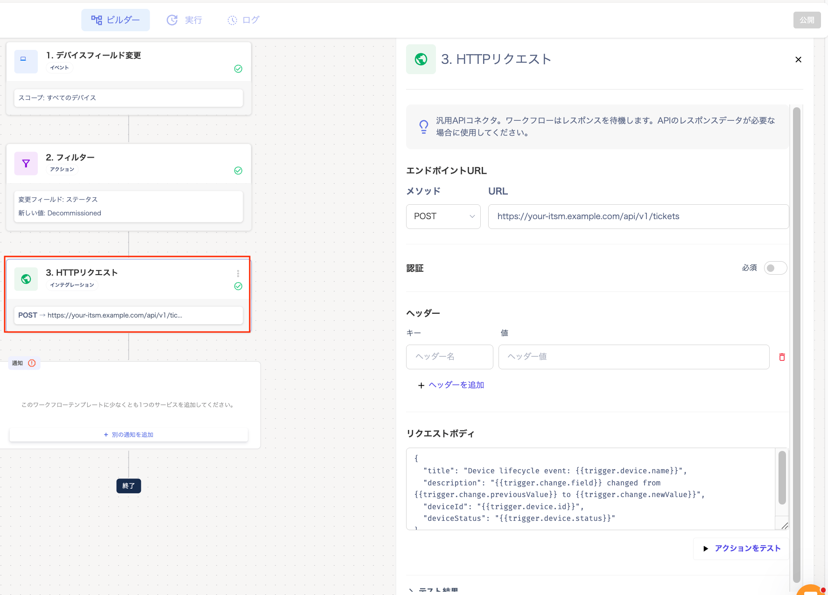Click ヘッダーを追加 link
Screen dimensions: 828x595
point(456,385)
